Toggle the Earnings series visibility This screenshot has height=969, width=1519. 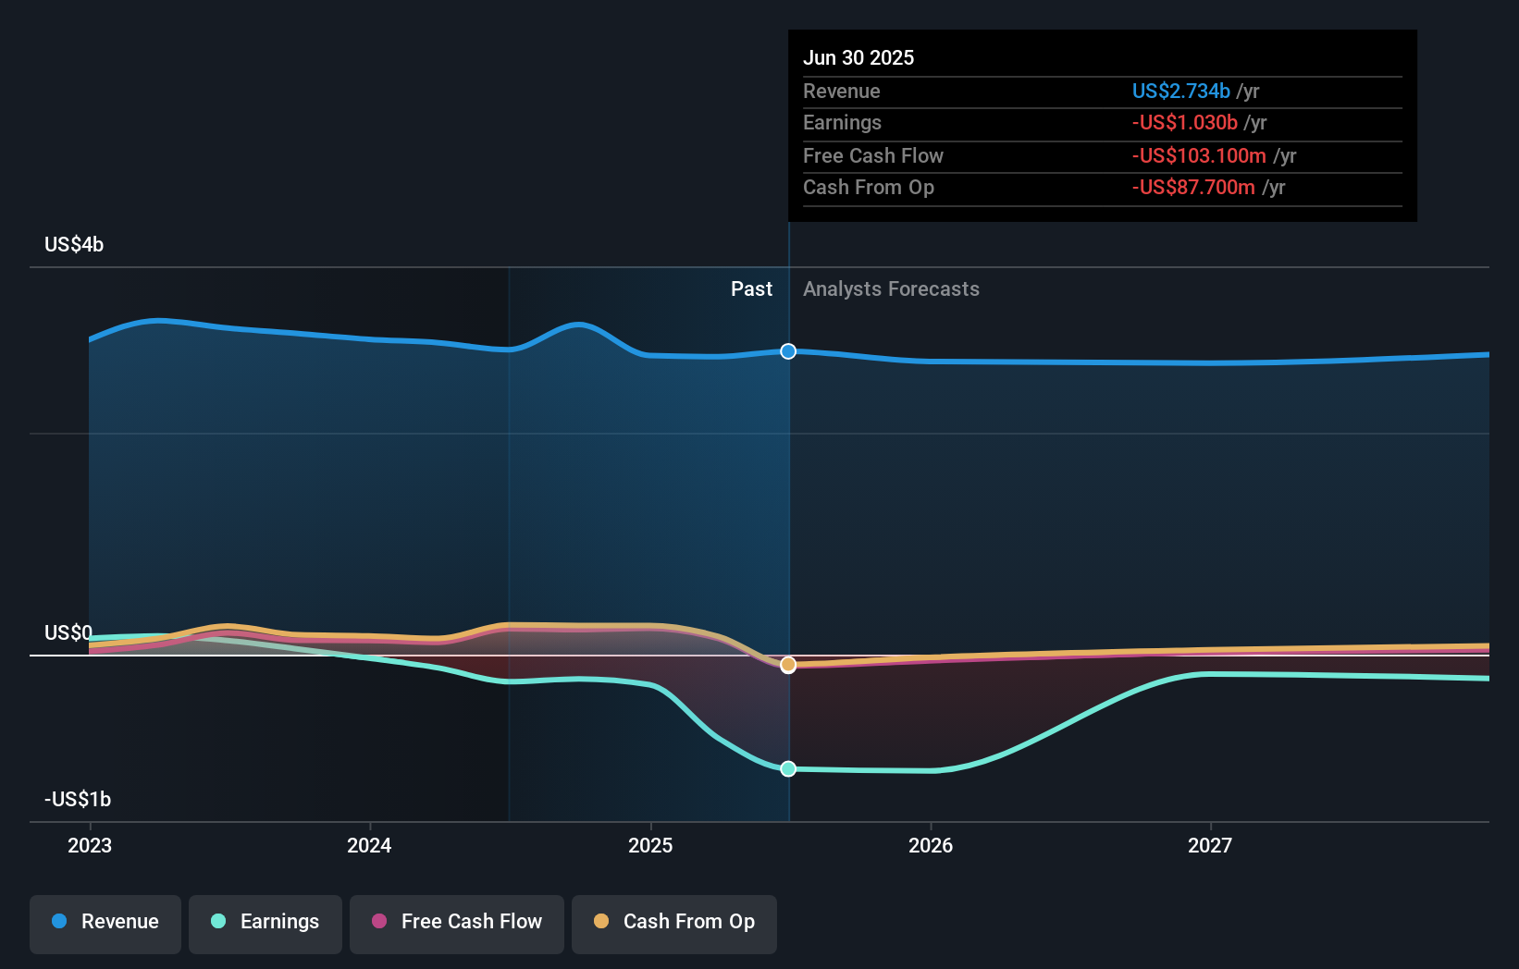[x=265, y=922]
